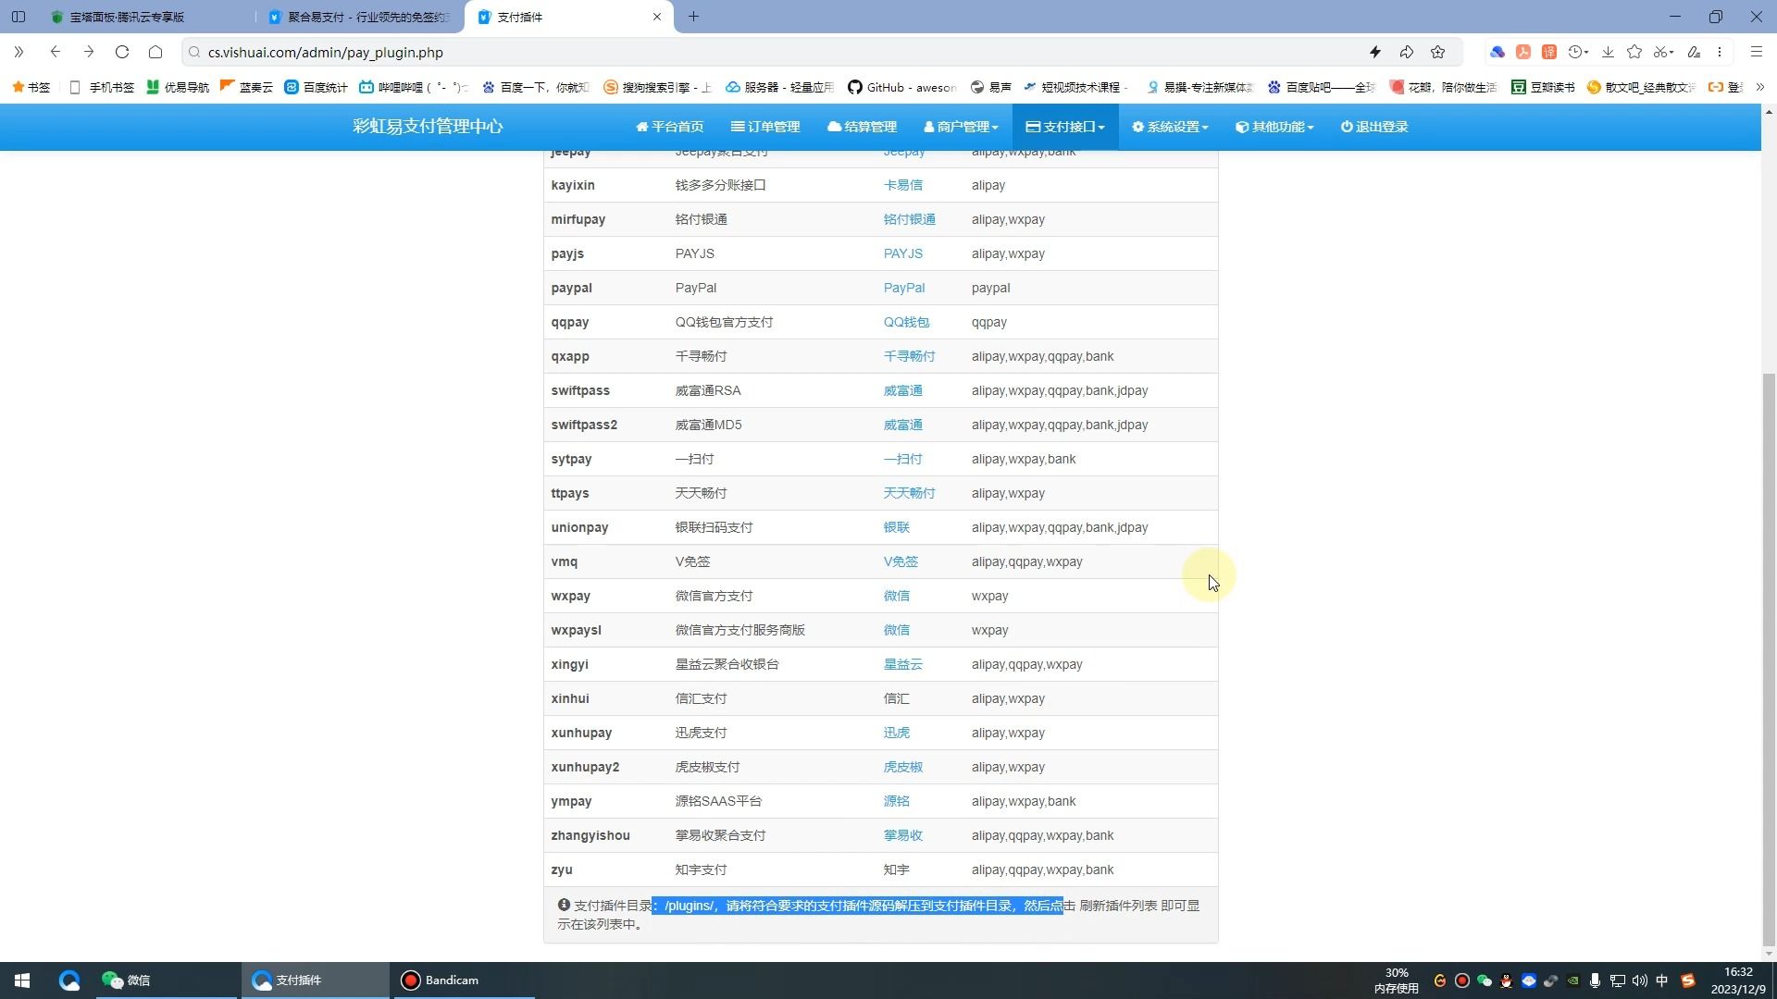Reload the current page
The height and width of the screenshot is (999, 1777).
[x=122, y=52]
